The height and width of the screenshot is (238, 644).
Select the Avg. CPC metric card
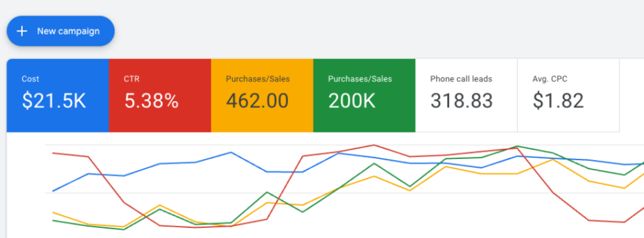point(569,95)
